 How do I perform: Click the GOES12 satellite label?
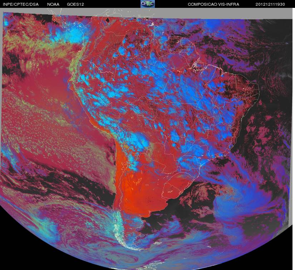(75, 4)
